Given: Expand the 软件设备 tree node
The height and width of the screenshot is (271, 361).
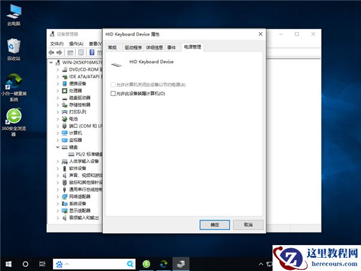Looking at the screenshot, I should 58,169.
